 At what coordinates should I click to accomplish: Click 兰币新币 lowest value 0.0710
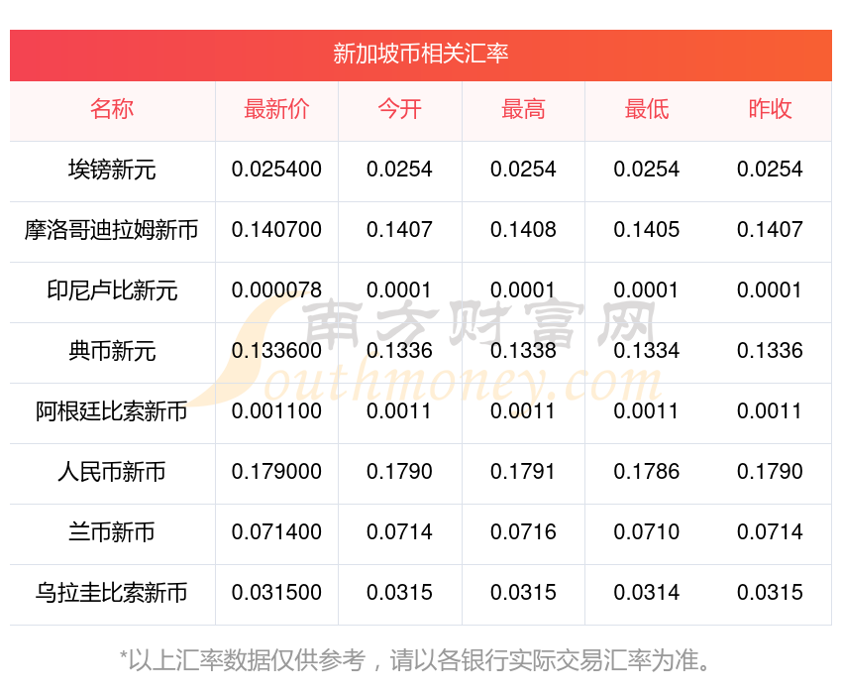coord(647,532)
